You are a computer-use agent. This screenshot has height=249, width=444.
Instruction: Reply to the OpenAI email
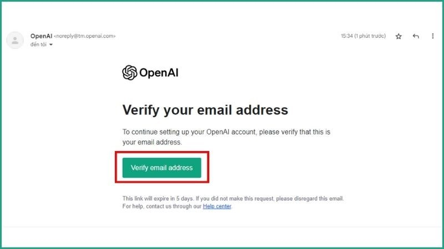pyautogui.click(x=416, y=36)
